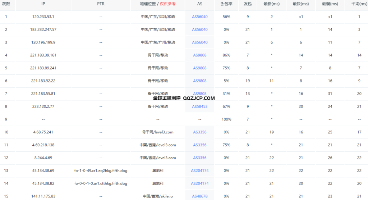Screen dimensions: 368x200
Task: Open AS3356 link for 4.69.218.138
Action: [200, 145]
